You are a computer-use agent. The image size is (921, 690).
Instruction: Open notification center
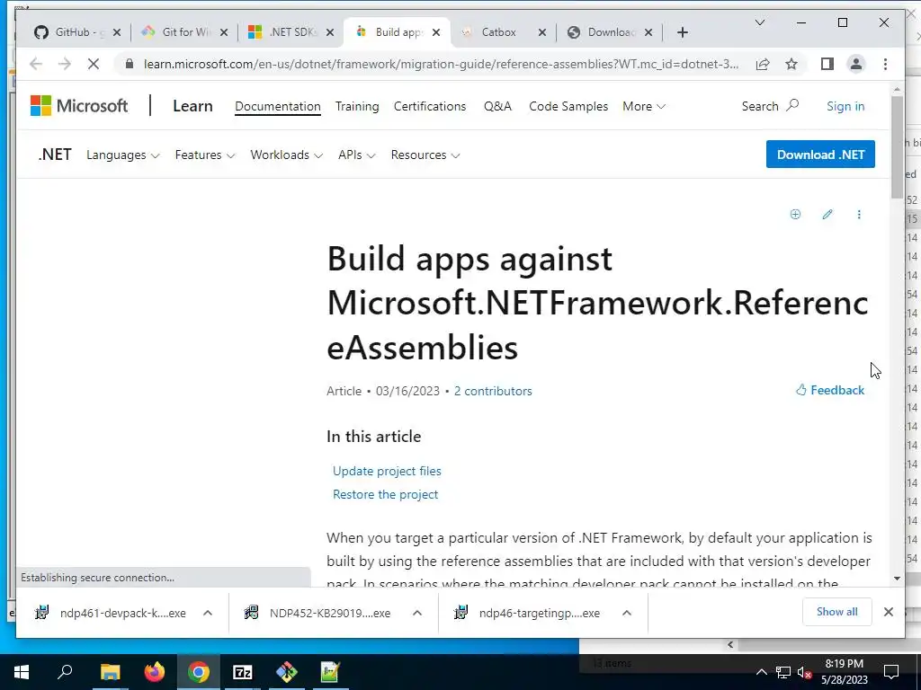pos(891,672)
